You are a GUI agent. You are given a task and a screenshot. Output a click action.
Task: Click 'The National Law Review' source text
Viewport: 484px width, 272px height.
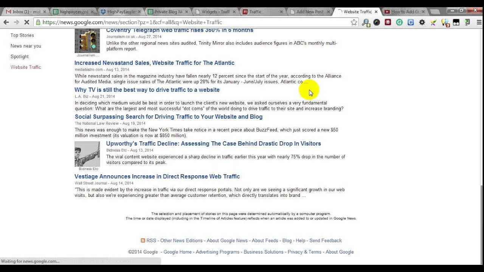97,124
